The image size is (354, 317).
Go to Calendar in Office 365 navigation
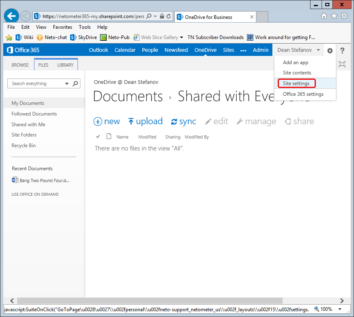pyautogui.click(x=125, y=50)
